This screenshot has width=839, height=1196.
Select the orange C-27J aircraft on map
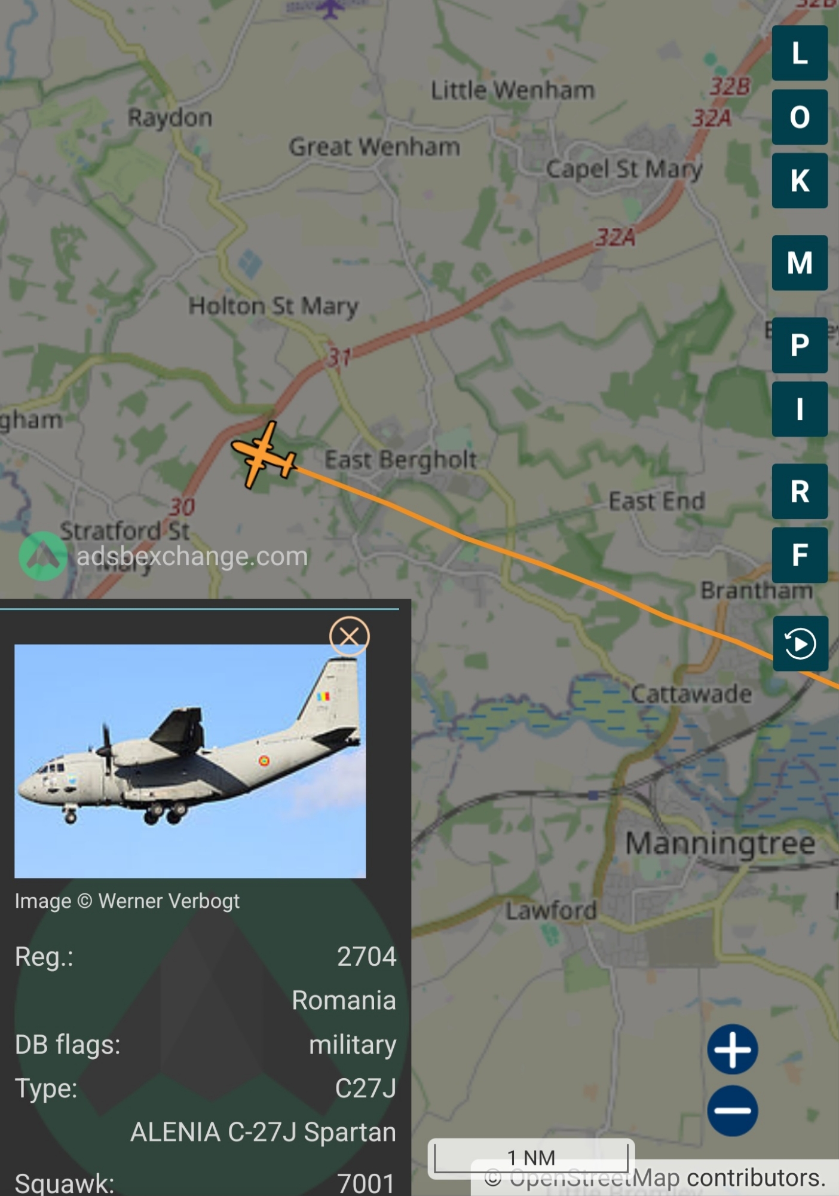(x=264, y=456)
